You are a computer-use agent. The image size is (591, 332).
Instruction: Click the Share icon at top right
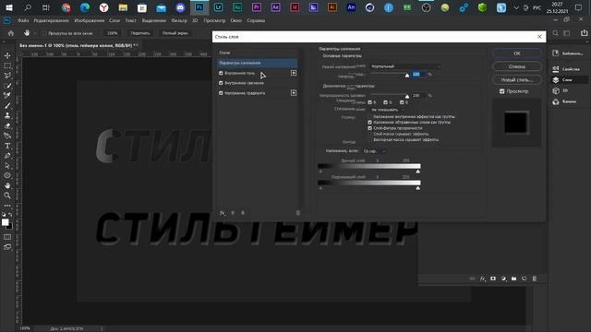point(584,33)
